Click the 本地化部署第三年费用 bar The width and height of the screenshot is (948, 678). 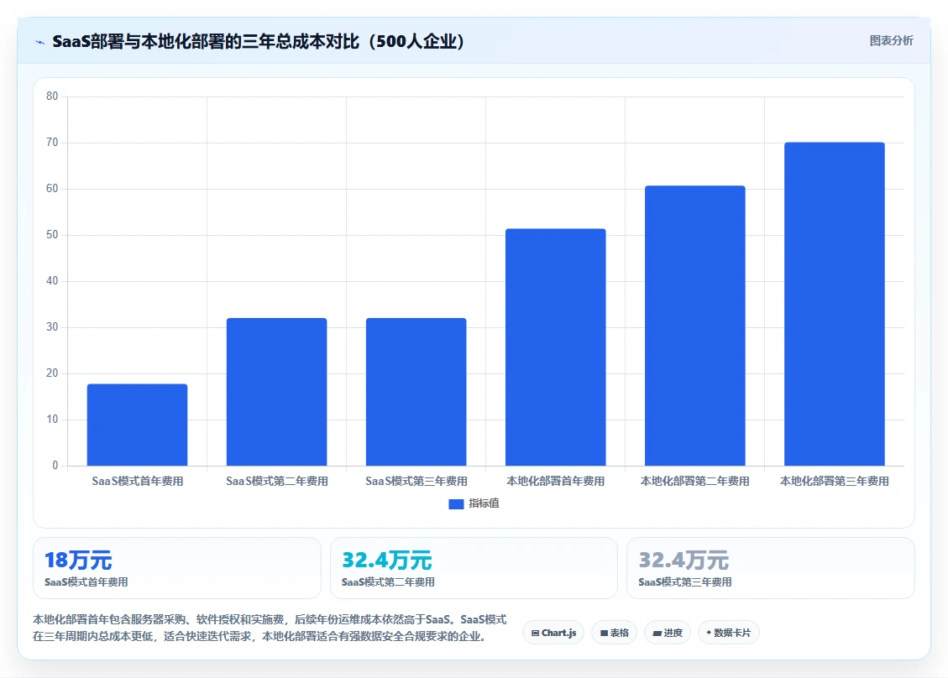point(835,304)
